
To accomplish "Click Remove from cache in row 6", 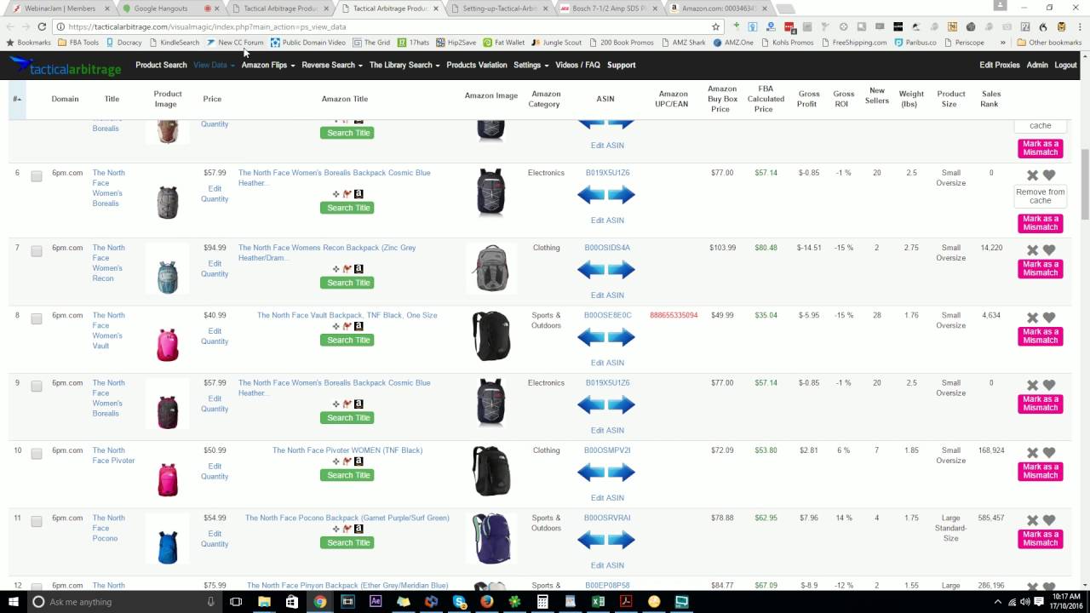I will click(x=1040, y=196).
